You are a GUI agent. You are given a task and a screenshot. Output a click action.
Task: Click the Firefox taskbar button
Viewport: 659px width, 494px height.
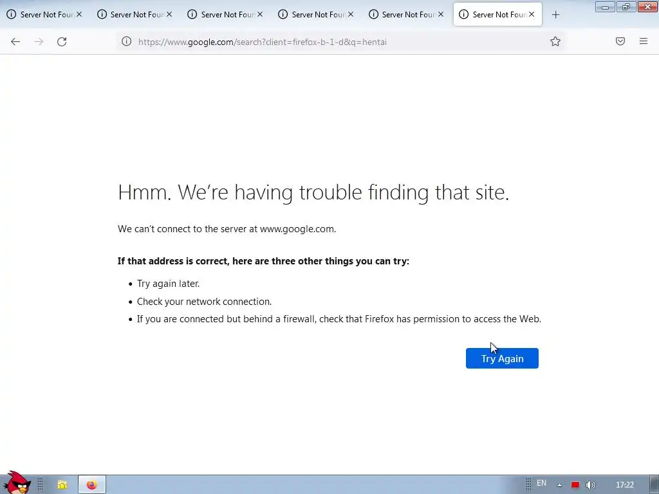pyautogui.click(x=91, y=485)
